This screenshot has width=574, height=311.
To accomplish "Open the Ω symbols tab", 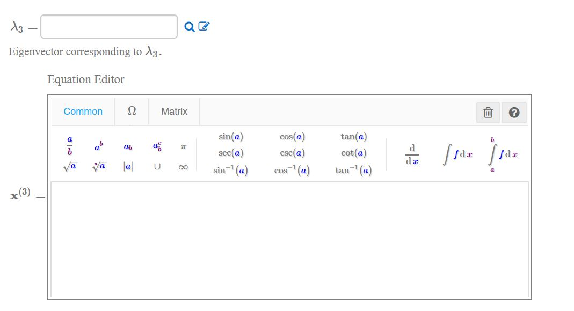I will (x=132, y=112).
